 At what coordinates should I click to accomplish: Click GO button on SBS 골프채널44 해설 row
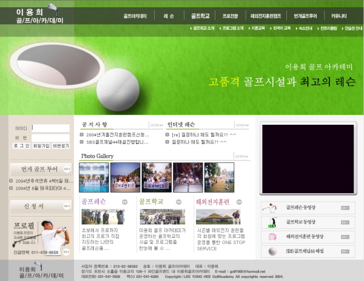pyautogui.click(x=345, y=251)
